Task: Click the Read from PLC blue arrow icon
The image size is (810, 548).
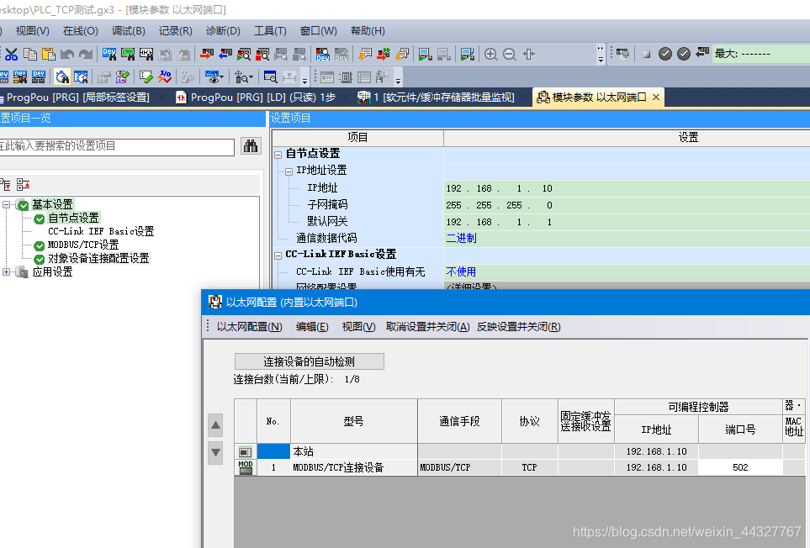Action: click(225, 54)
